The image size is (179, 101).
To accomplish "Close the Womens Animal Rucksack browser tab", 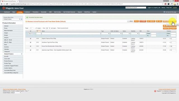I will point(18,1).
